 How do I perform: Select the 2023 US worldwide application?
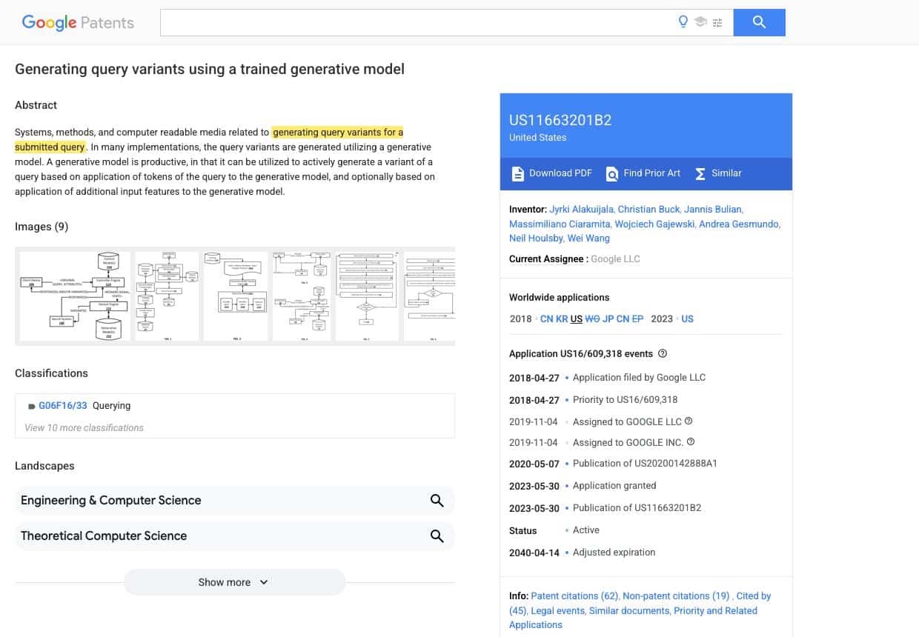tap(687, 318)
